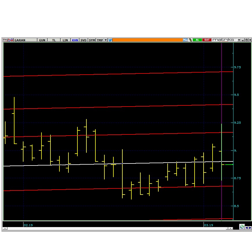Click the Matriks 'm' icon in the chart toolbar

5,40
